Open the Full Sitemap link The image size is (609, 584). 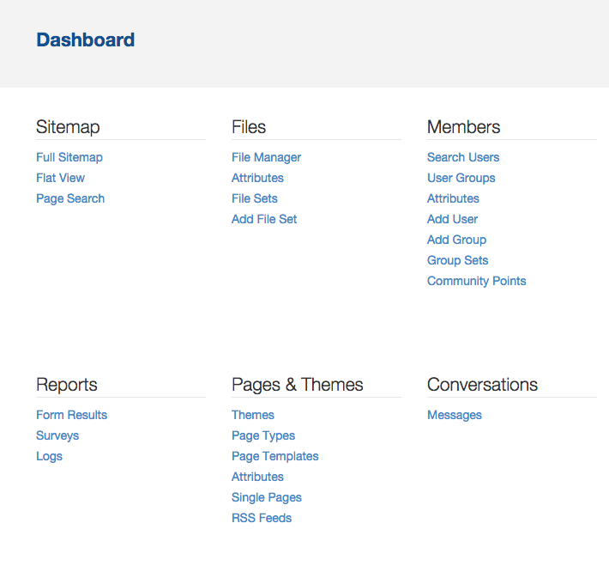tap(69, 157)
